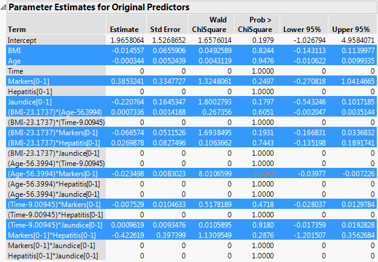Viewport: 378px width, 262px height.
Task: Select the Age term row
Action: (14, 61)
